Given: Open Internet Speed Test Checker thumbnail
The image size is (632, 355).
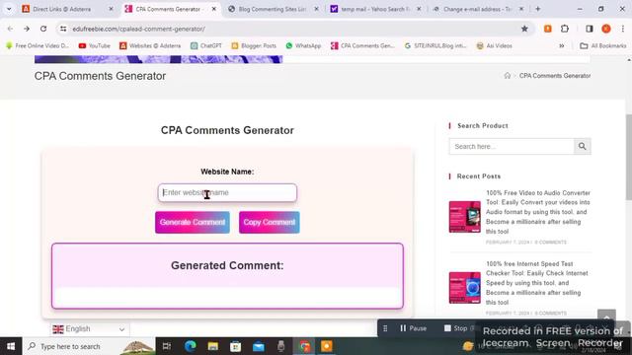Looking at the screenshot, I should pos(465,288).
